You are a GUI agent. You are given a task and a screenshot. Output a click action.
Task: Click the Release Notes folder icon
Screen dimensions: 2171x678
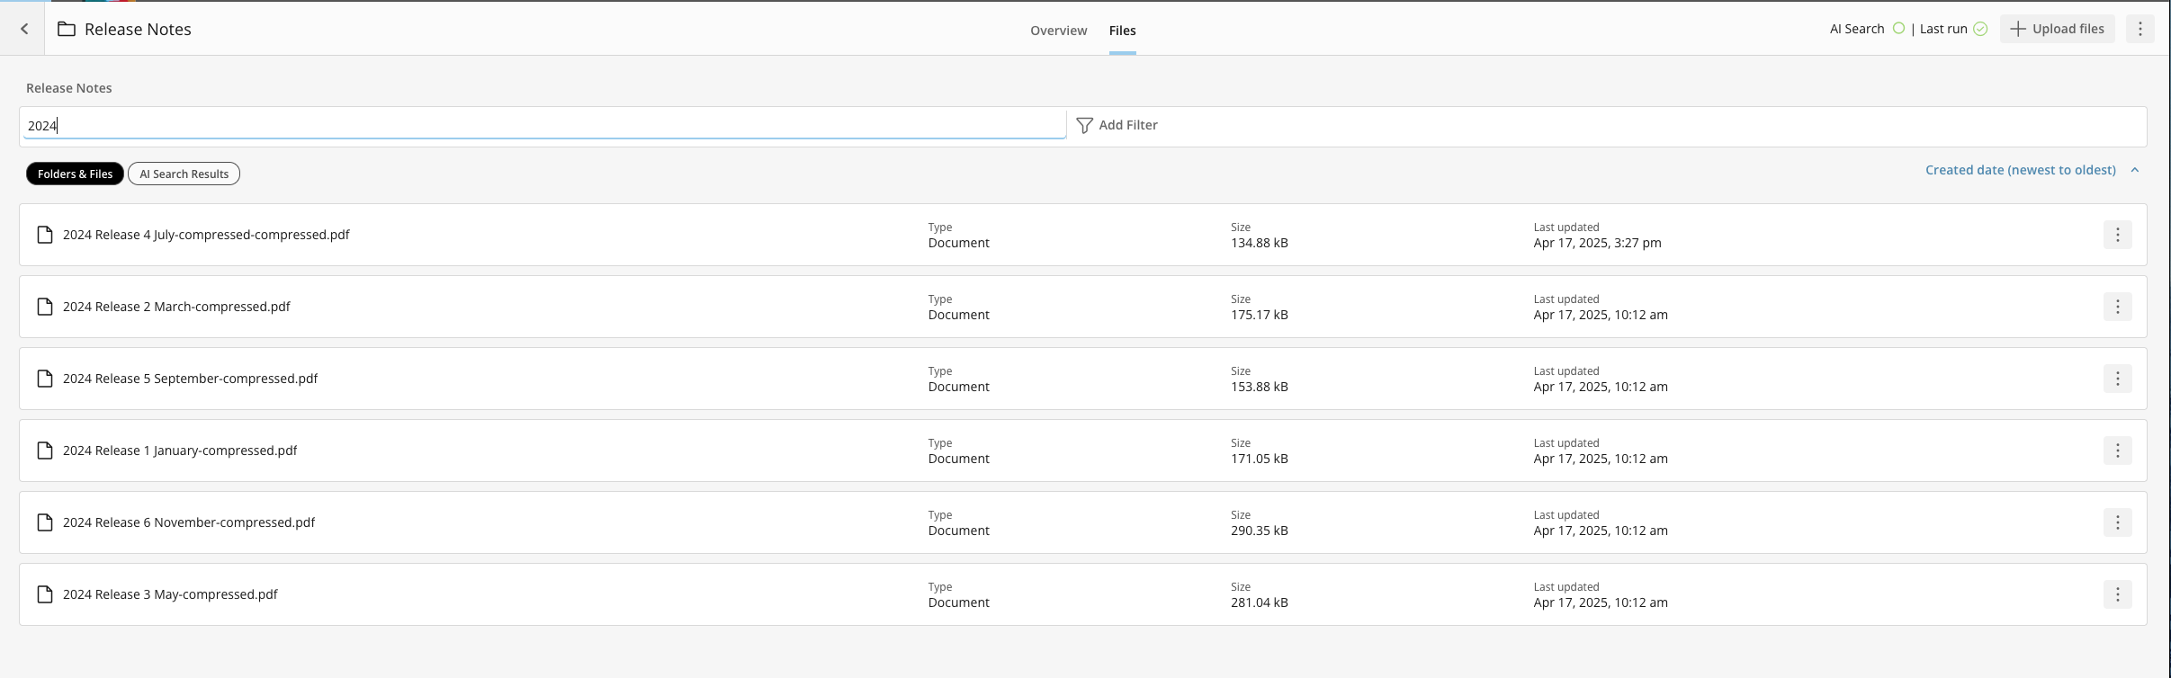click(x=67, y=29)
